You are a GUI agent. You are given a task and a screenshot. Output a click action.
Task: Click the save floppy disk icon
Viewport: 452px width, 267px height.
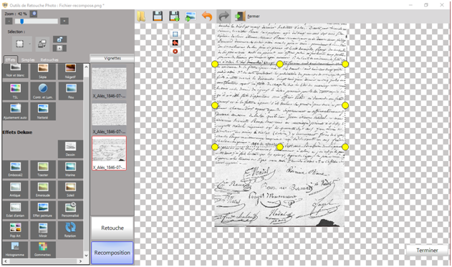click(x=158, y=16)
